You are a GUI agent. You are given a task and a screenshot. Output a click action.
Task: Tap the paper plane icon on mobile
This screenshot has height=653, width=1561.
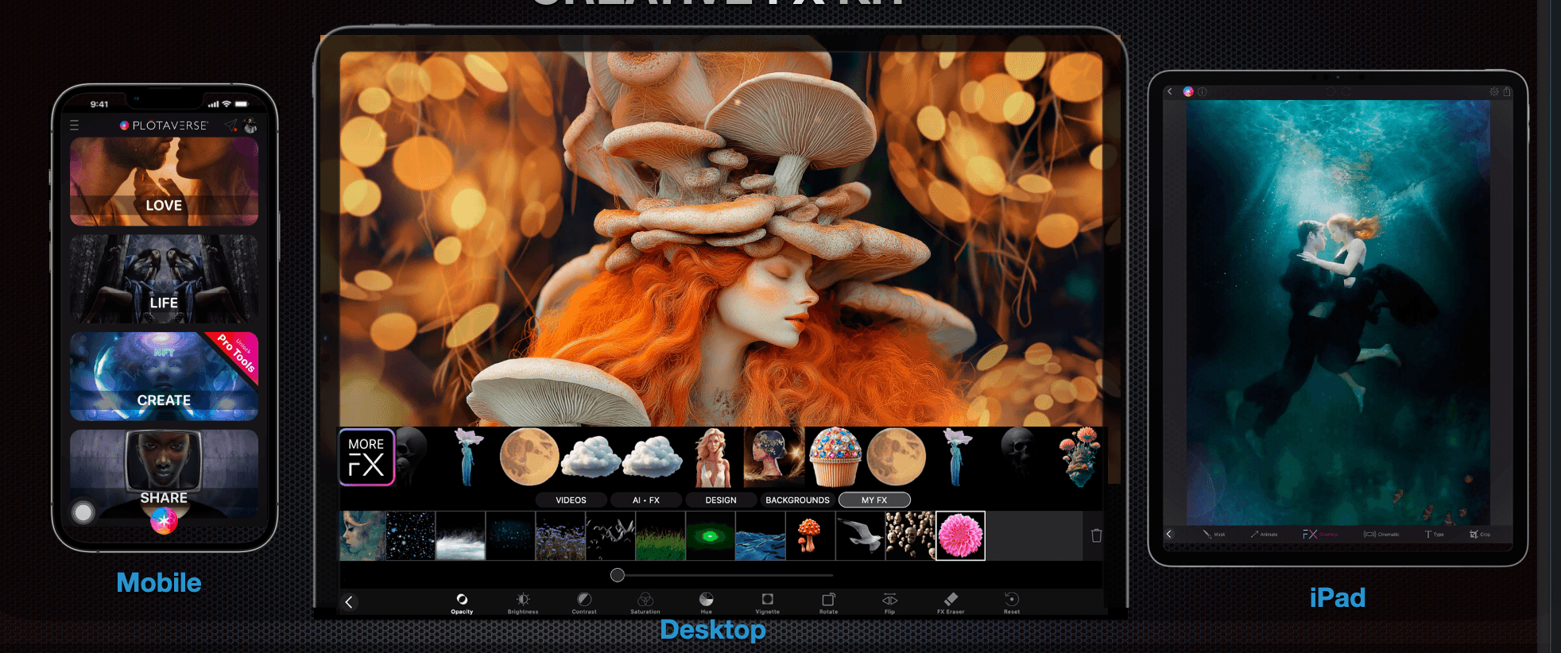pos(230,125)
